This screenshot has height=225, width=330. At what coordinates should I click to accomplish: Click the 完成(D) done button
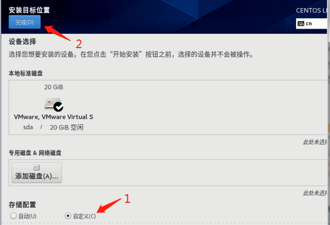coord(25,22)
